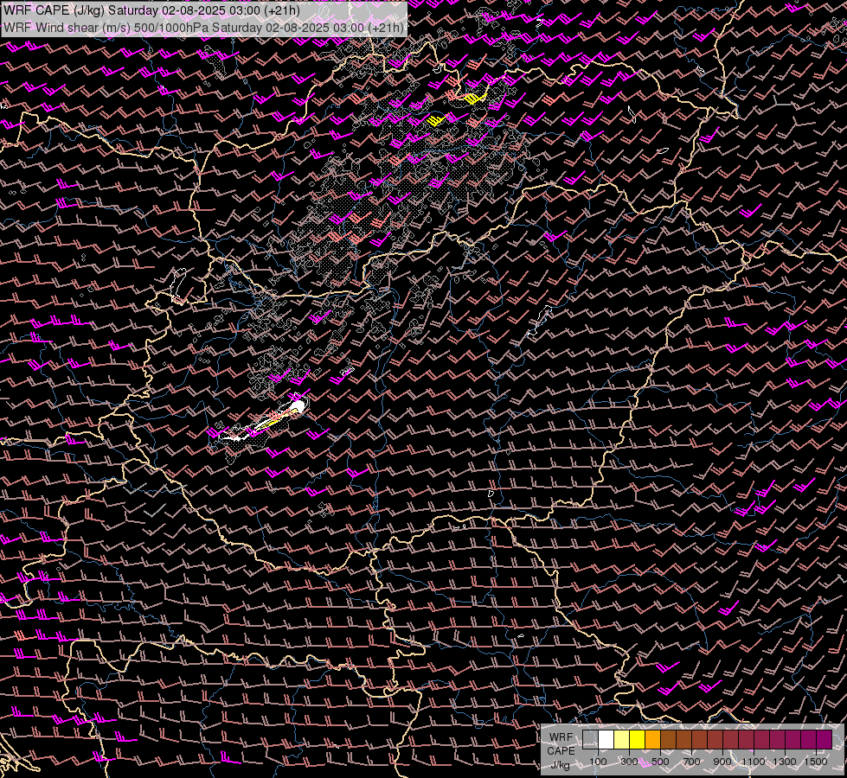Image resolution: width=847 pixels, height=778 pixels.
Task: Click the 100 legend value
Action: 598,762
